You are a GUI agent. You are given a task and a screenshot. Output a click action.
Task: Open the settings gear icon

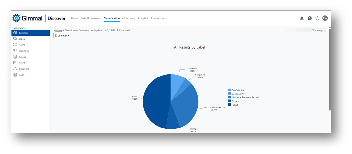tap(317, 18)
